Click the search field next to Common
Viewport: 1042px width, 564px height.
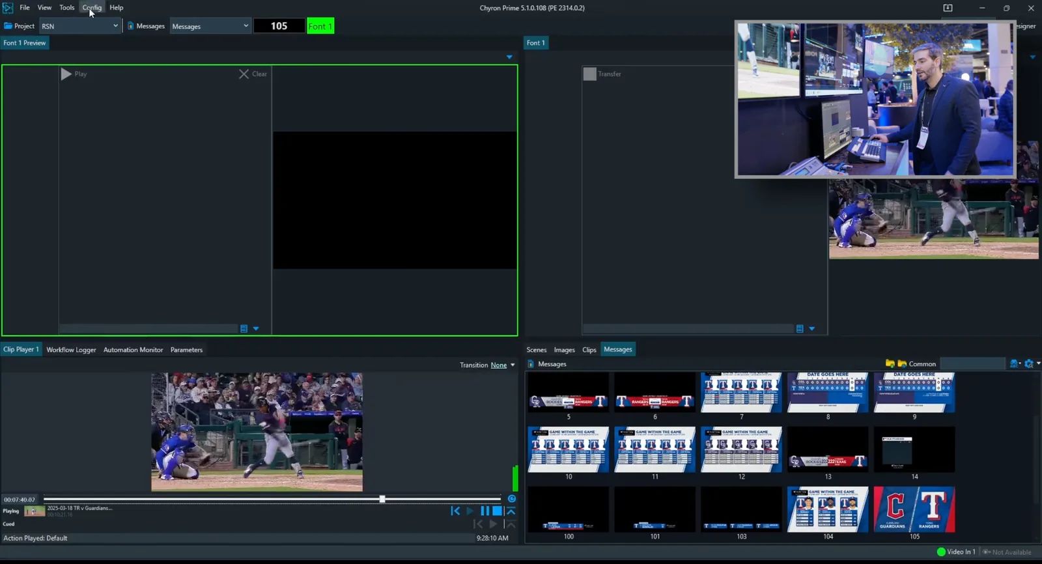(973, 363)
